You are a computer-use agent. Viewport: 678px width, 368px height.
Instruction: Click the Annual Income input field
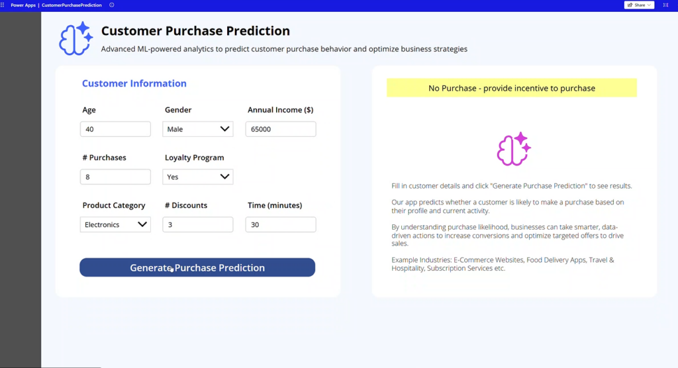280,129
